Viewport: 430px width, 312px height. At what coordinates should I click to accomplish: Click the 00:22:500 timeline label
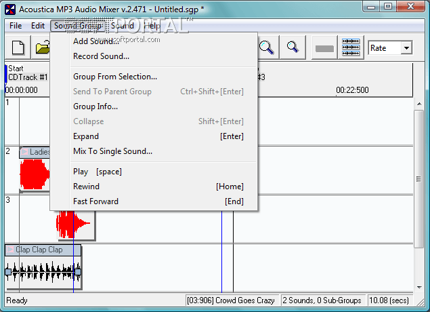coord(352,90)
